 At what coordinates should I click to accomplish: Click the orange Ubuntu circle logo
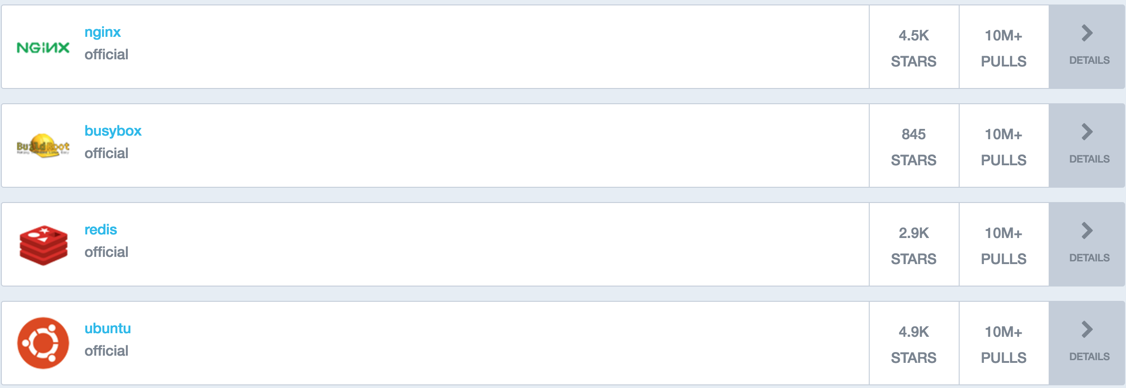click(43, 343)
